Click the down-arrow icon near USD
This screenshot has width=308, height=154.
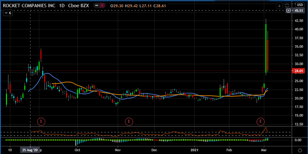coord(279,6)
